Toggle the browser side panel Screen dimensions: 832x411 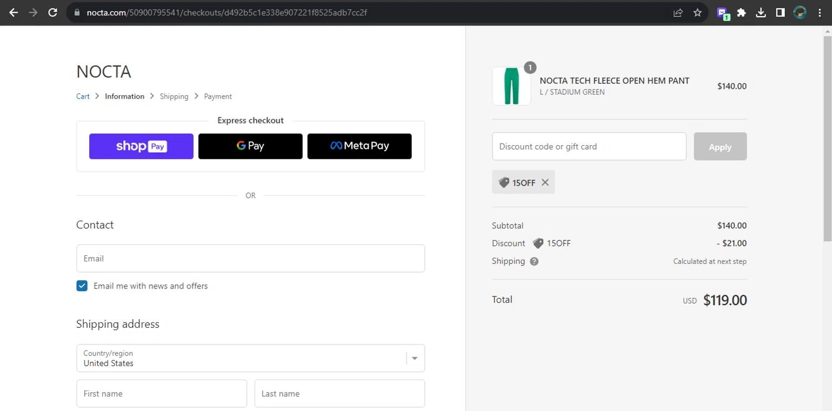coord(780,12)
